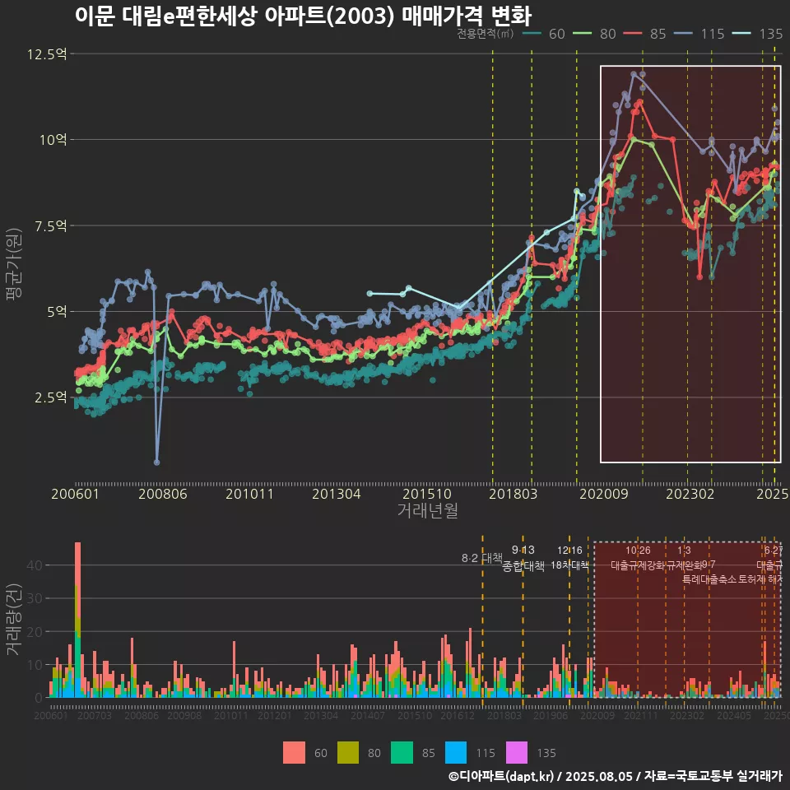Click 202009 on the price chart x-axis
This screenshot has width=790, height=790.
pos(603,494)
